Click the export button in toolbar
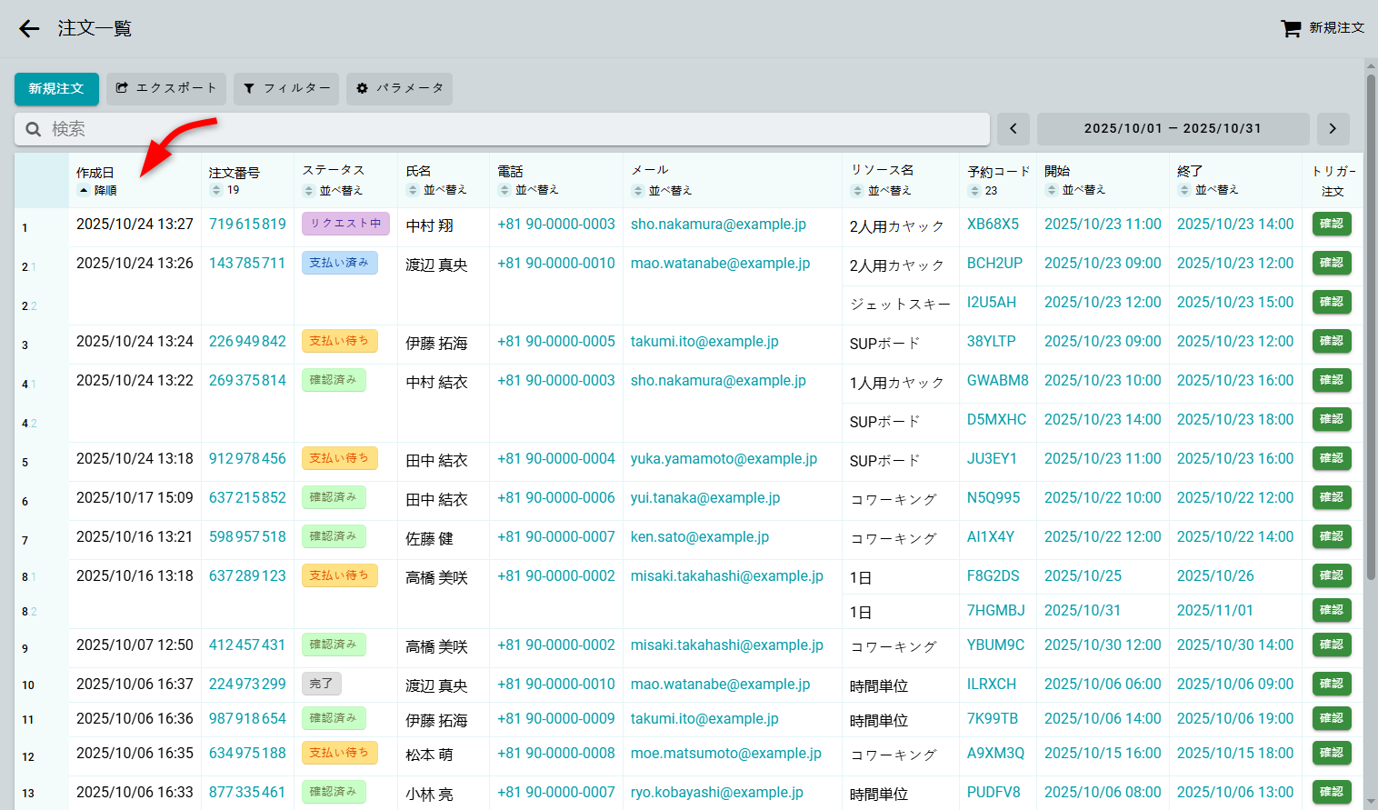Image resolution: width=1378 pixels, height=810 pixels. tap(166, 88)
